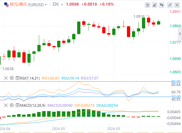Expand the right side panel arrow

point(180,34)
